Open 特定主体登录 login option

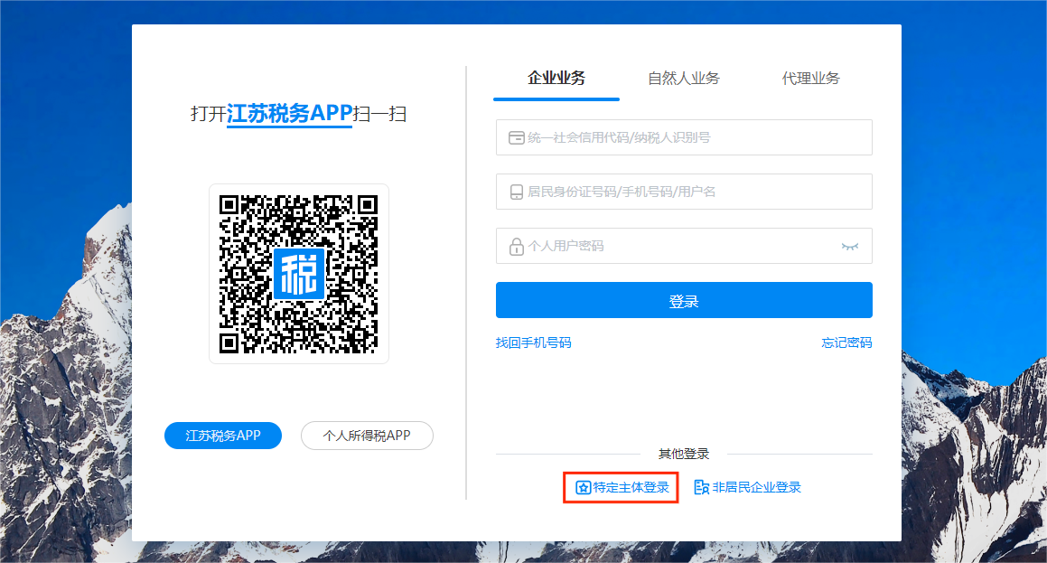click(x=631, y=488)
